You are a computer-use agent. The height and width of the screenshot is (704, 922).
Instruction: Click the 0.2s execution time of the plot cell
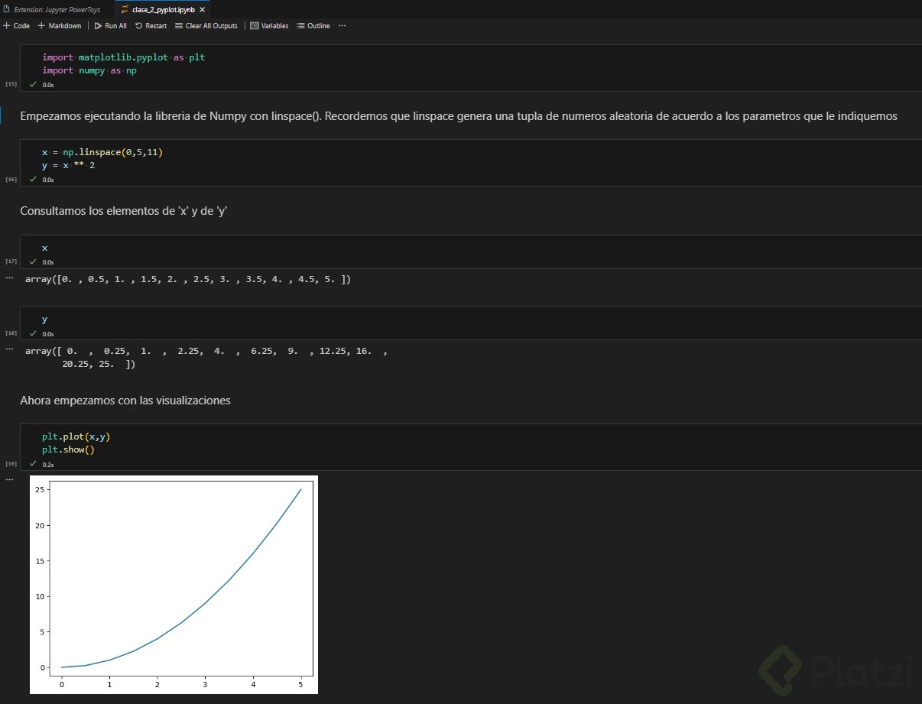(x=47, y=463)
